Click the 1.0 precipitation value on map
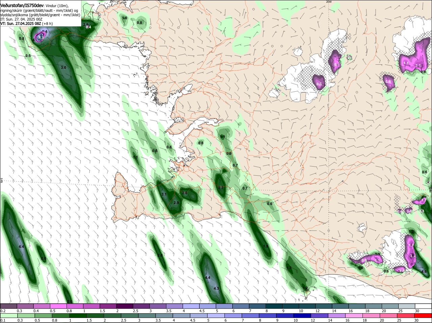Image resolution: width=432 pixels, height=323 pixels. point(125,18)
